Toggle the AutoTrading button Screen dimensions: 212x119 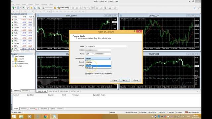(x=63, y=8)
